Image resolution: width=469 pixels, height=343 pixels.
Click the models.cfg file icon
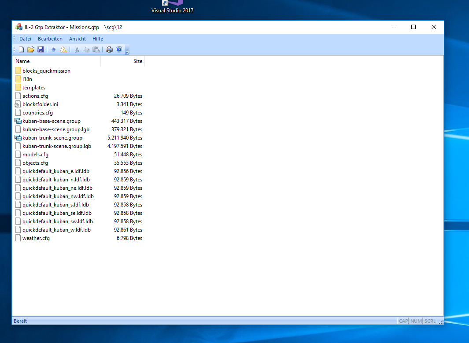coord(18,154)
